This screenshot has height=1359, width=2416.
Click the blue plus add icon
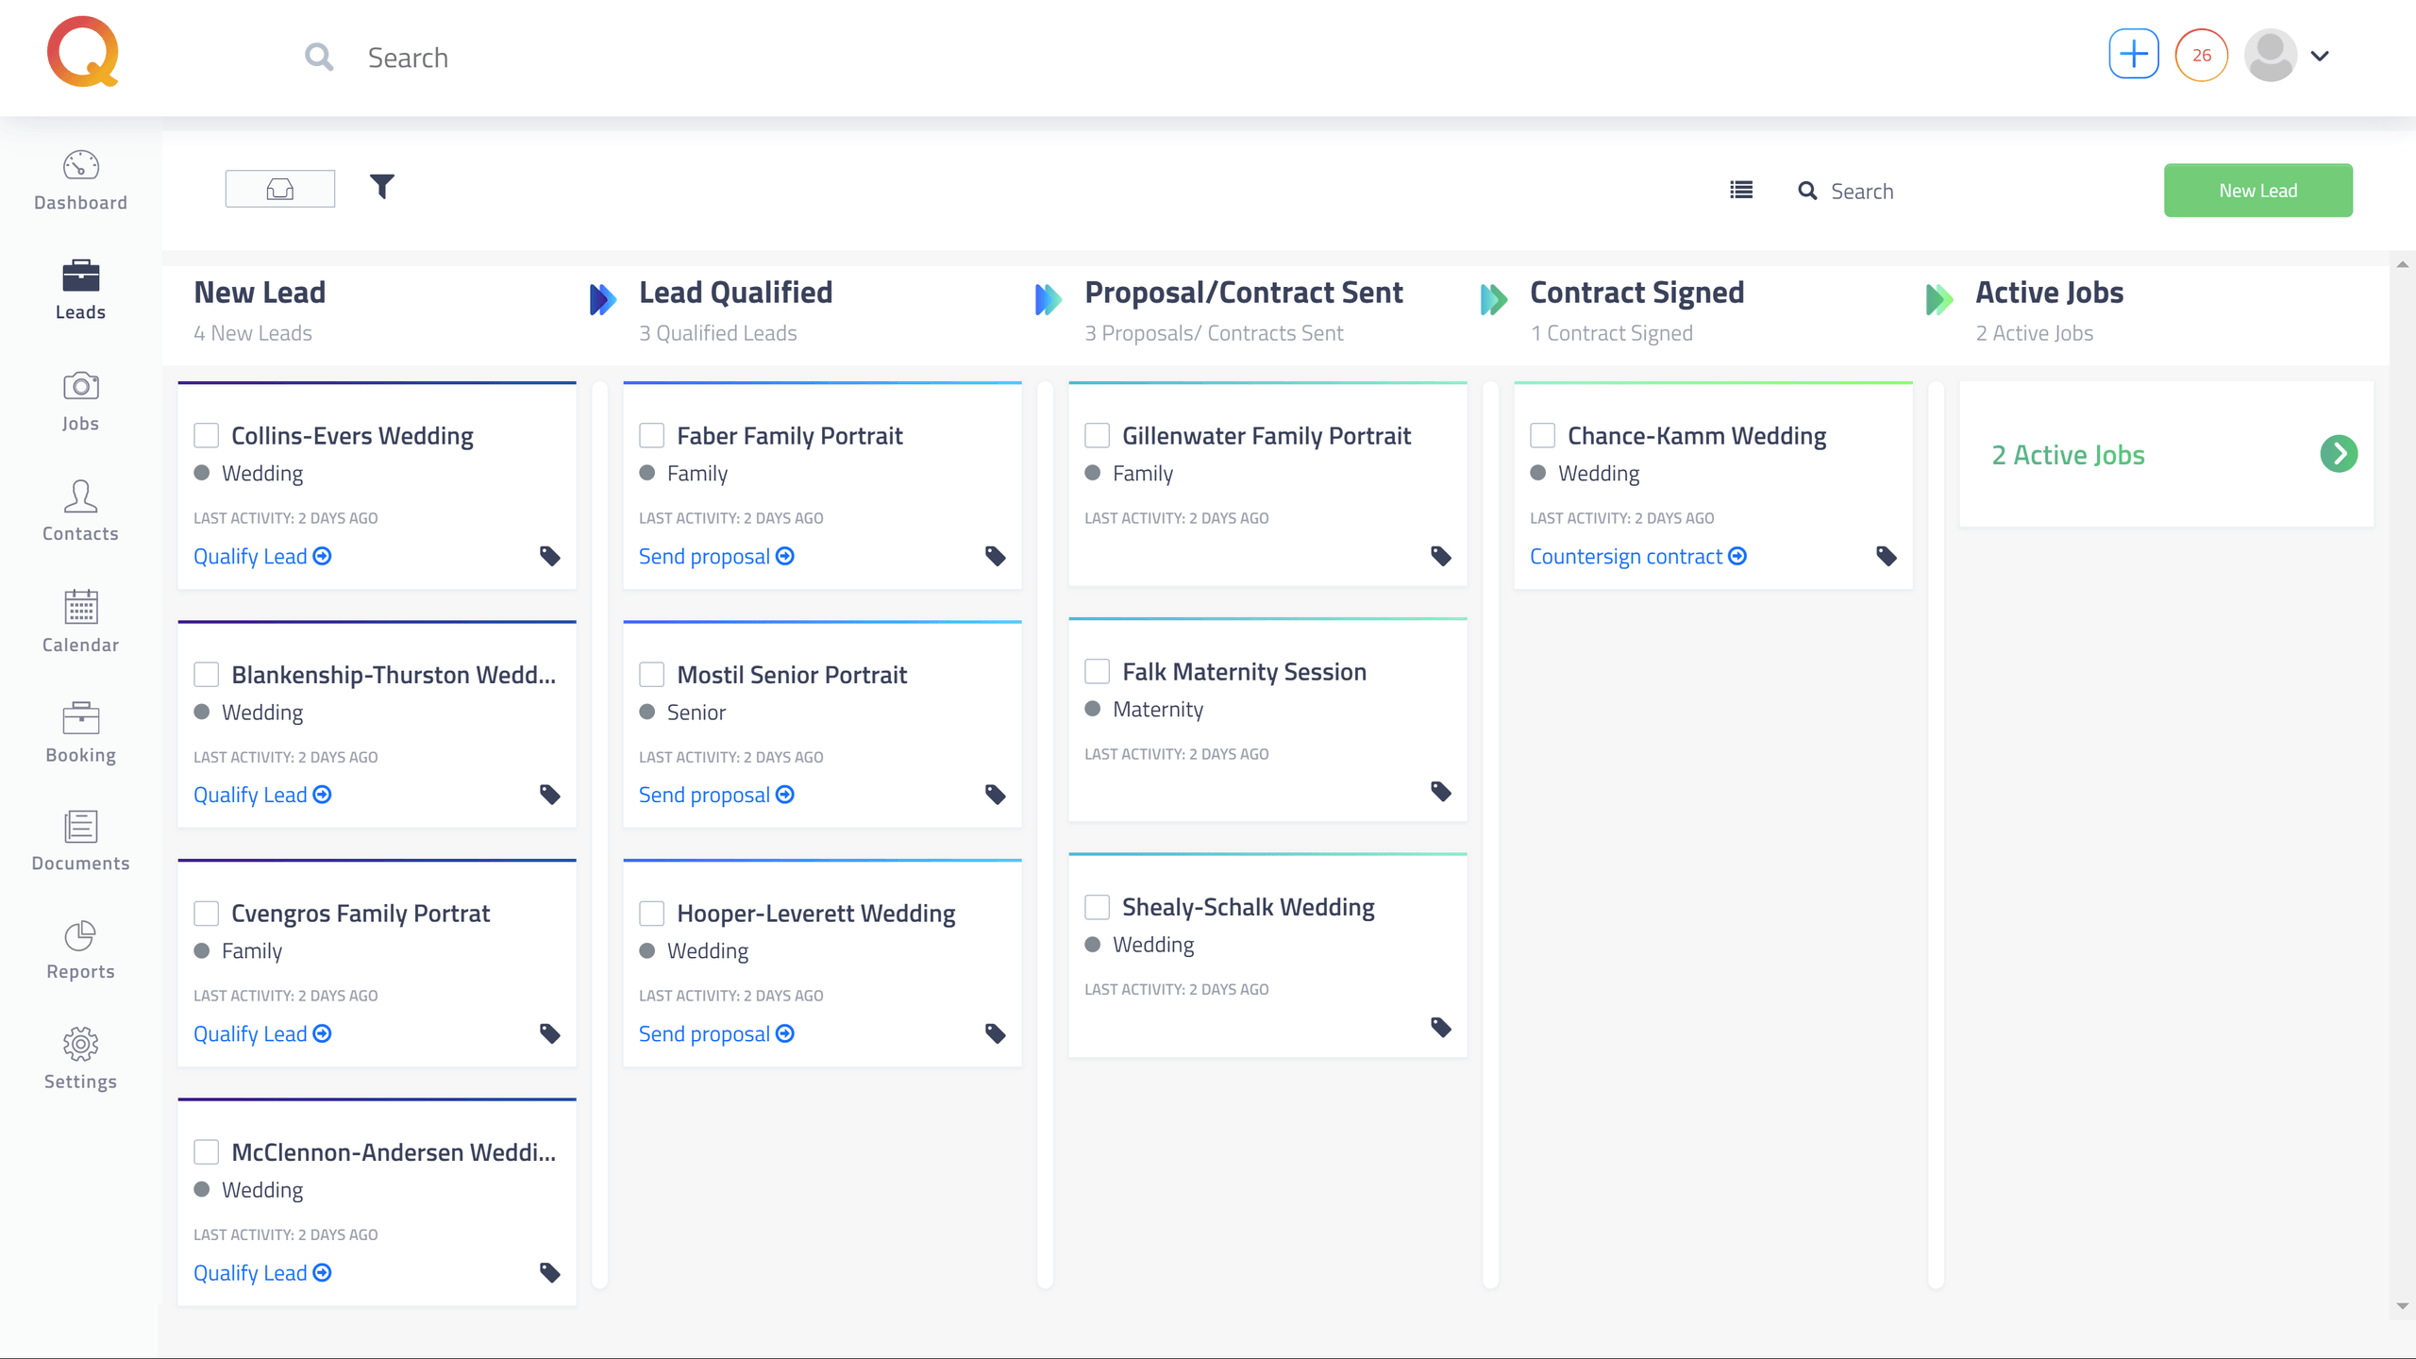click(2134, 55)
